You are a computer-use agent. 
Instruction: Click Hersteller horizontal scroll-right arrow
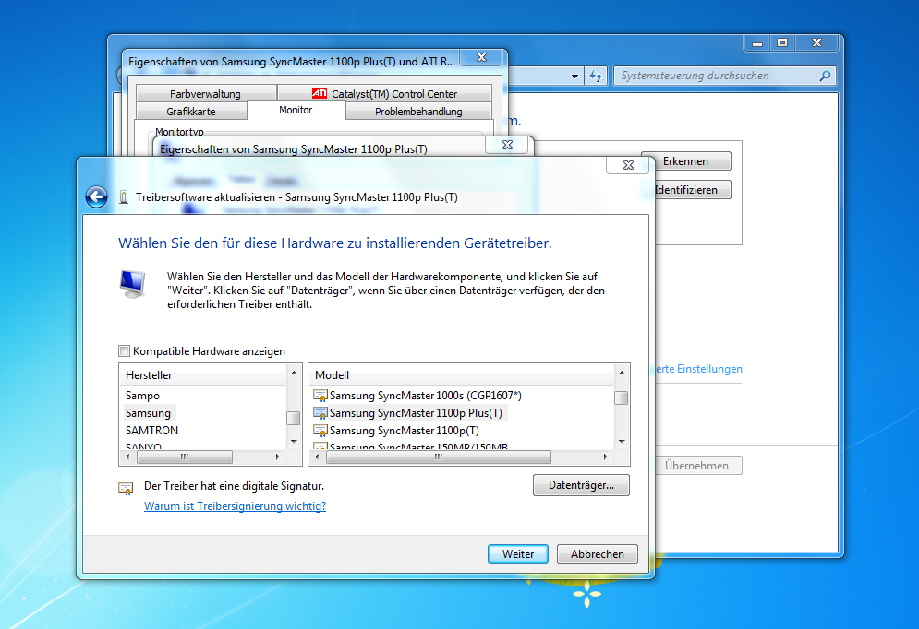click(x=278, y=457)
